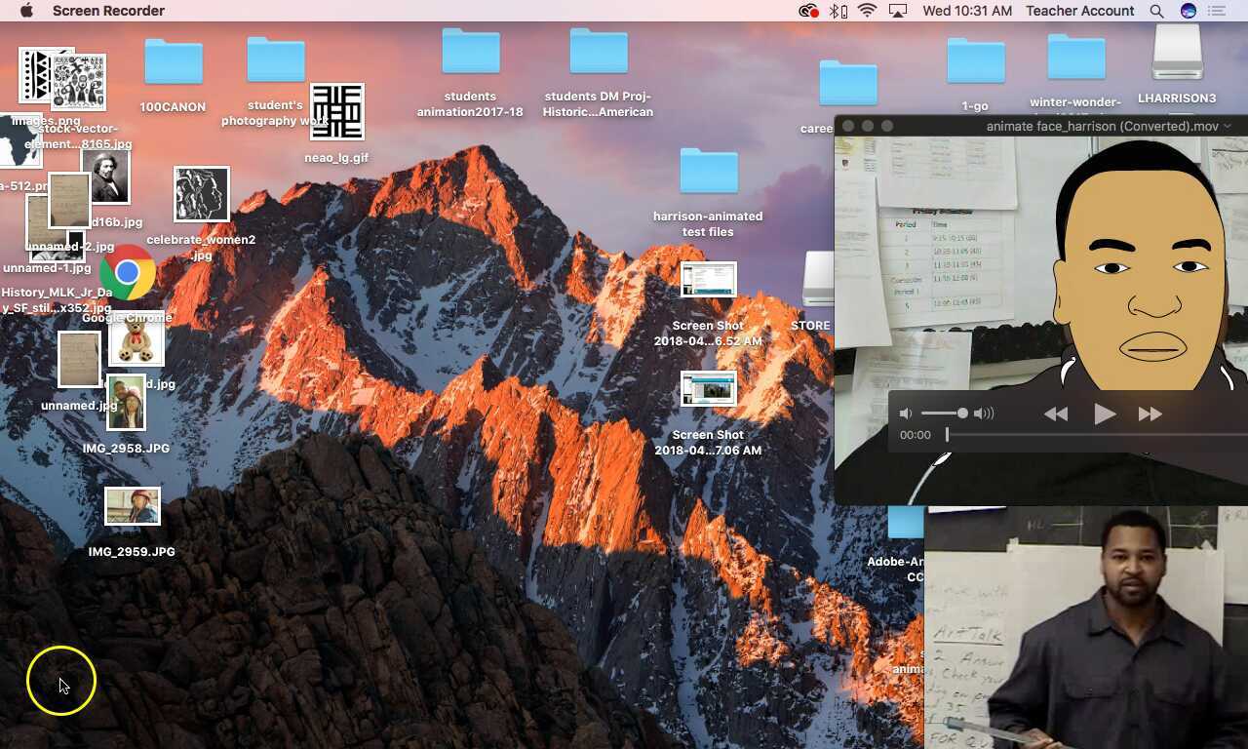The height and width of the screenshot is (749, 1248).
Task: Open the Notification Center icon
Action: click(x=1217, y=11)
